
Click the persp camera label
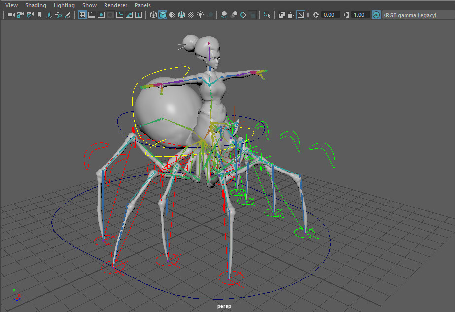(224, 306)
